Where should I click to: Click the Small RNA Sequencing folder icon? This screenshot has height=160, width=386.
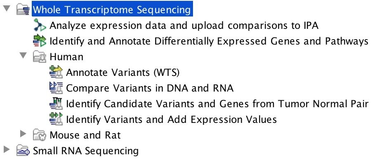click(23, 151)
